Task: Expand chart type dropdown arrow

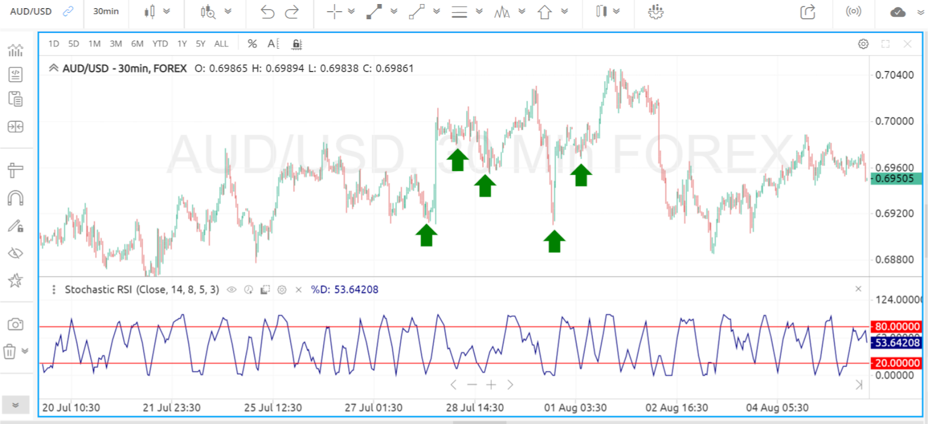Action: [167, 11]
